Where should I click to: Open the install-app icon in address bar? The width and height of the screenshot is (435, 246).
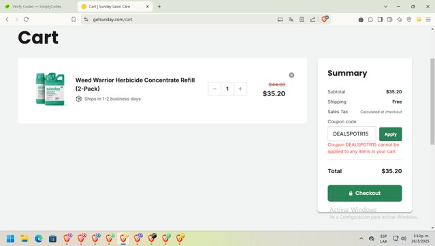[280, 20]
